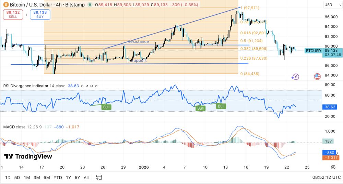Click the purple lightning events icon

[x=295, y=77]
